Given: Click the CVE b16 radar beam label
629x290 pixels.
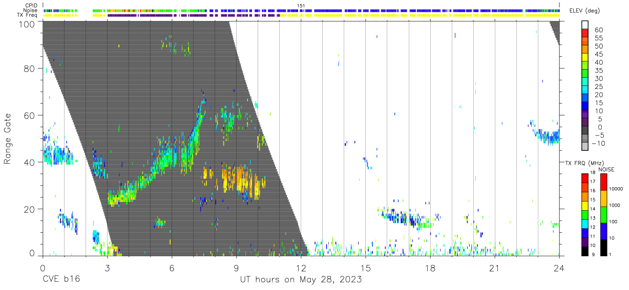Looking at the screenshot, I should pos(61,280).
